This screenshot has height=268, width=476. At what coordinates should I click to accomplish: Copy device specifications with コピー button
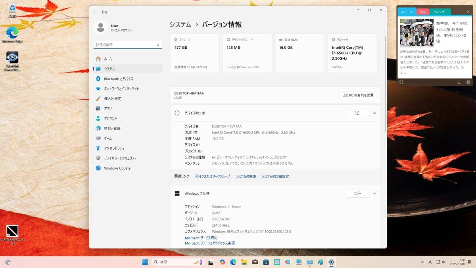click(357, 113)
